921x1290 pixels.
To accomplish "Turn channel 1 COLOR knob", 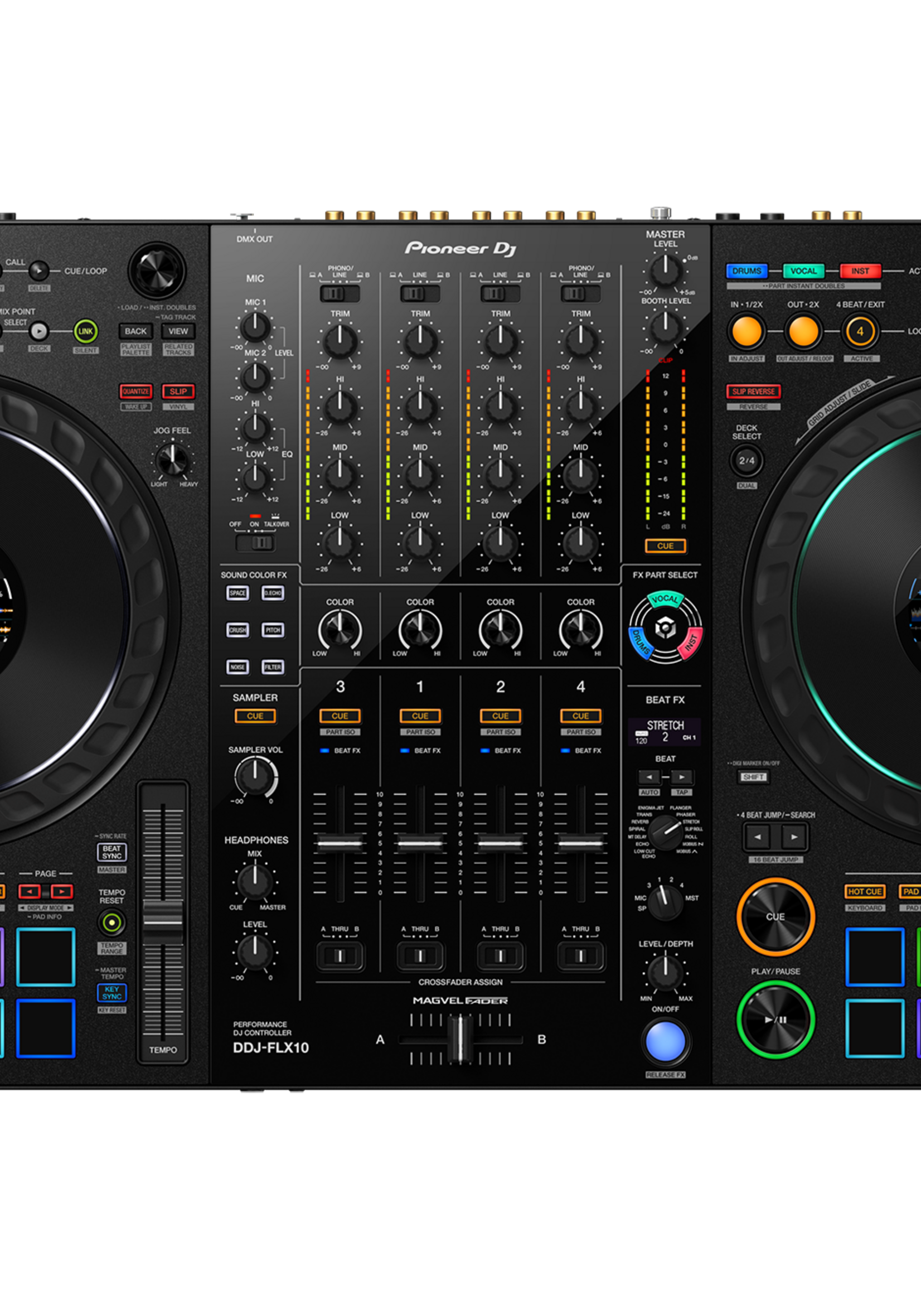I will click(x=420, y=630).
